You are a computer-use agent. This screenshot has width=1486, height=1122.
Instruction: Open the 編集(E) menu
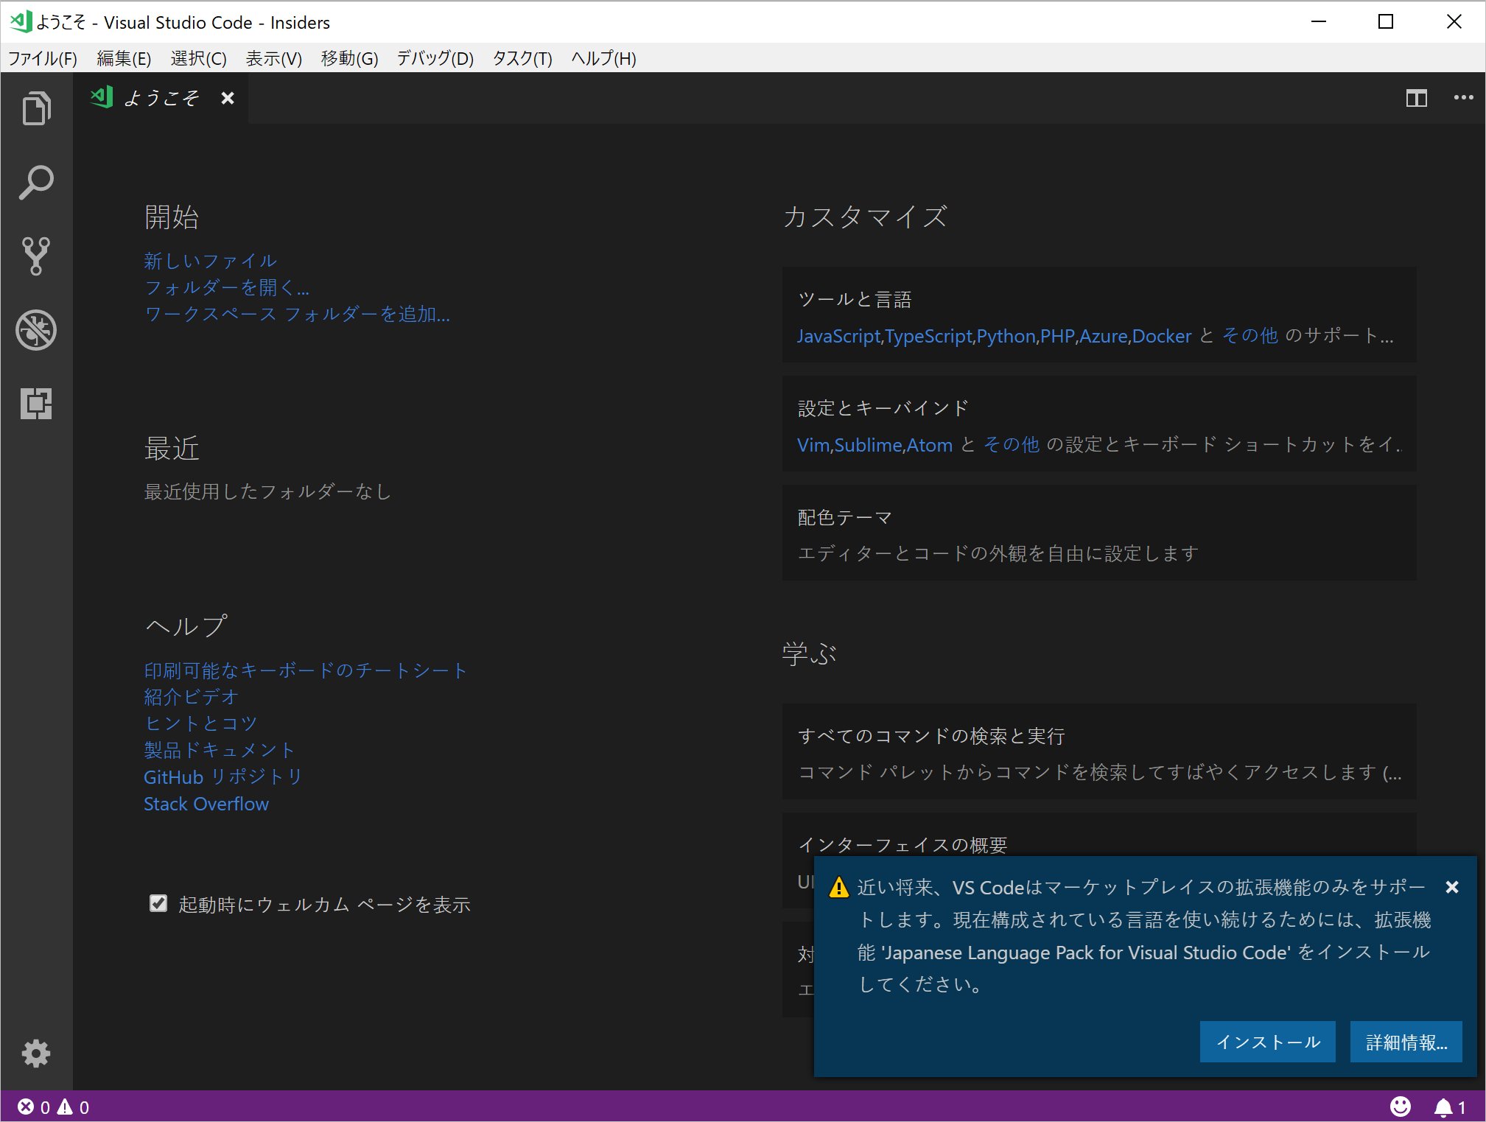124,58
